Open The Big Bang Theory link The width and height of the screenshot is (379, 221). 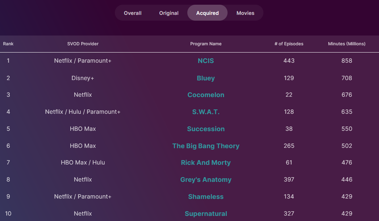(206, 146)
